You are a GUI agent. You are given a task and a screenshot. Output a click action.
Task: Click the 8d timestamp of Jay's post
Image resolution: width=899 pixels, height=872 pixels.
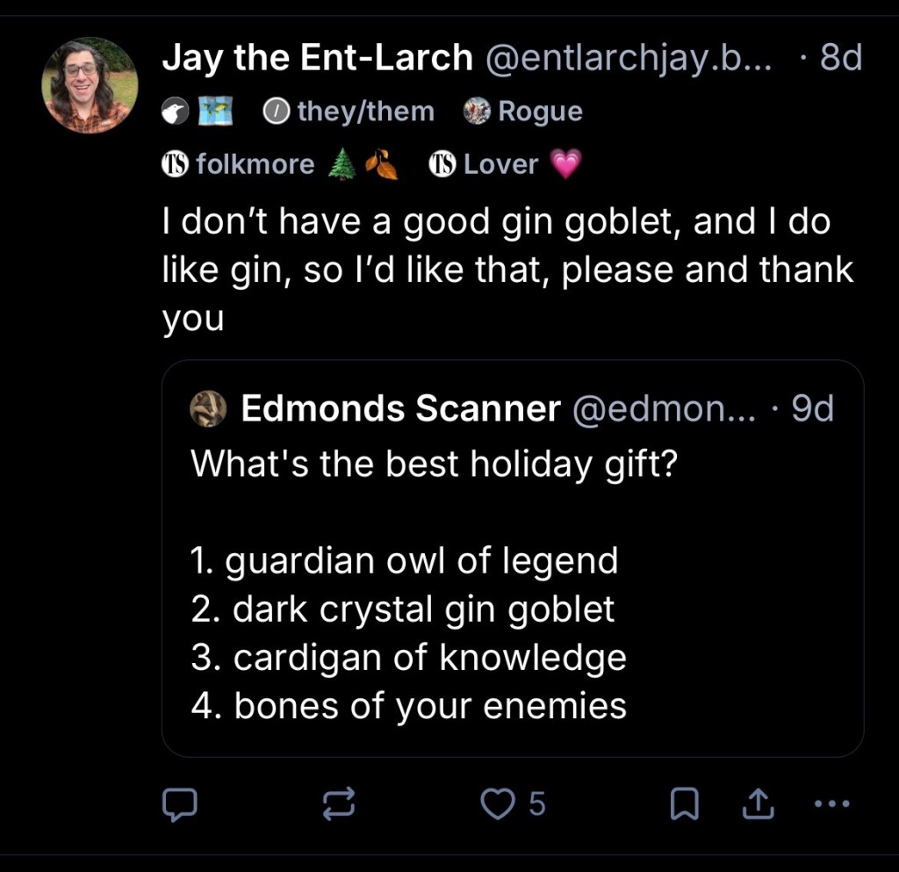tap(840, 58)
